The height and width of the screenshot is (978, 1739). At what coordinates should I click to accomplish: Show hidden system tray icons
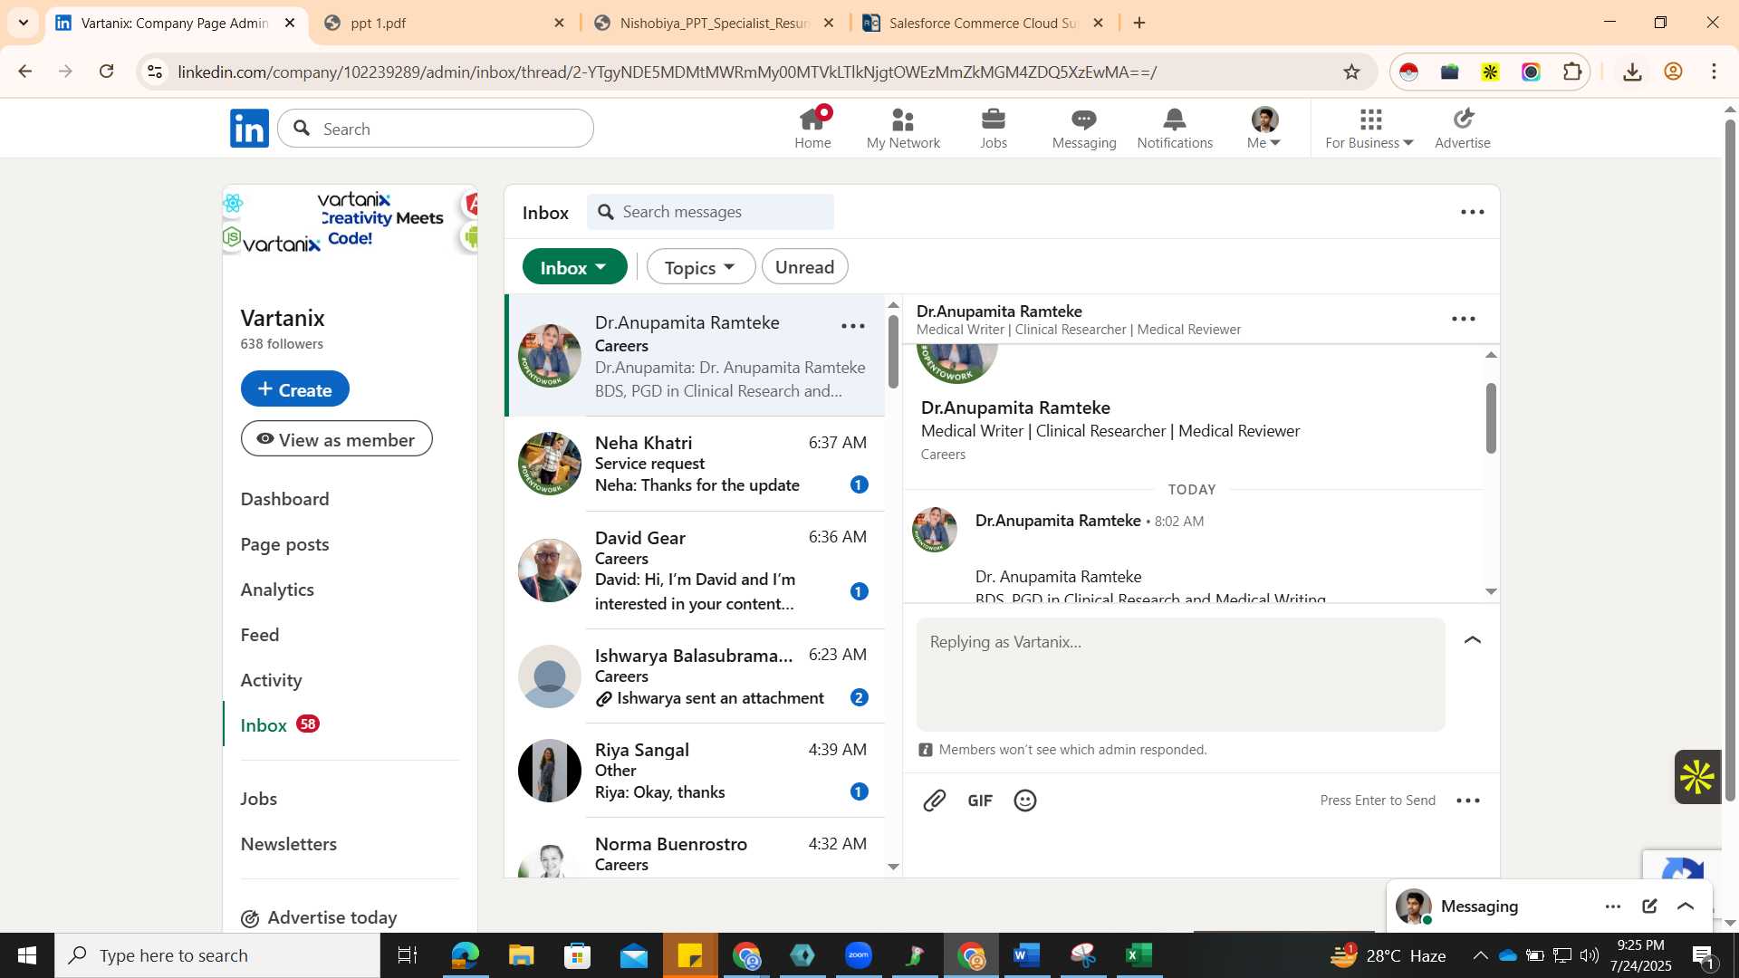point(1480,955)
